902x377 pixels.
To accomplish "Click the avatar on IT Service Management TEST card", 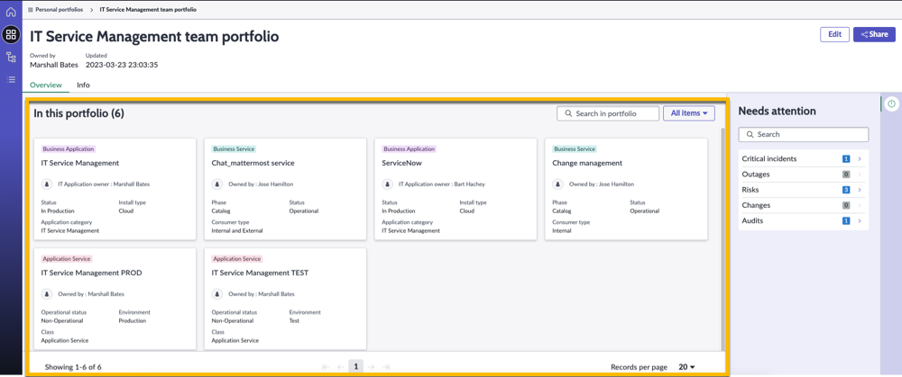I will coord(217,294).
